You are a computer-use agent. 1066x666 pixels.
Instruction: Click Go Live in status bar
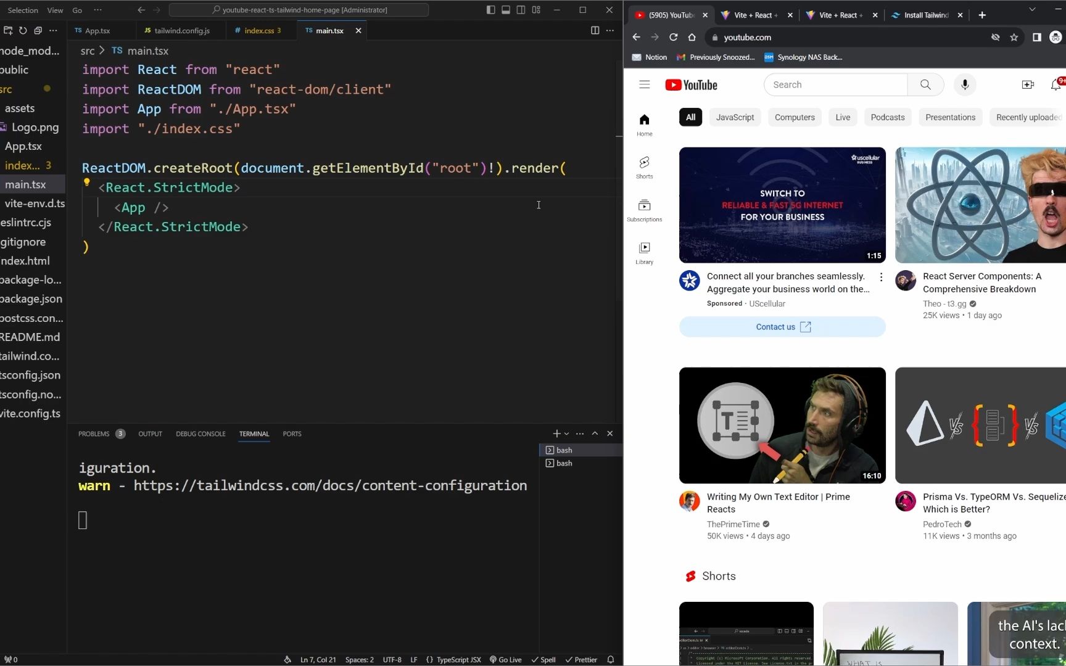tap(506, 659)
